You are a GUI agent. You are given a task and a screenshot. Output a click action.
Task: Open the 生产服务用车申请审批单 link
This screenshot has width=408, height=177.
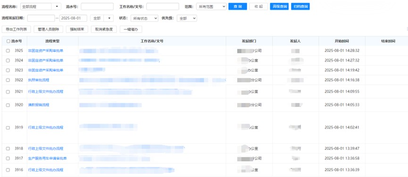click(x=47, y=159)
